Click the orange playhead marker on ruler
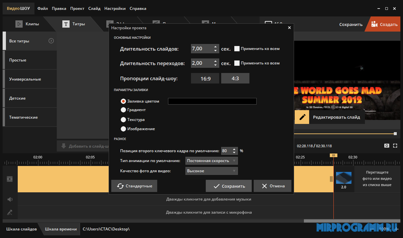Image resolution: width=403 pixels, height=238 pixels. (333, 155)
